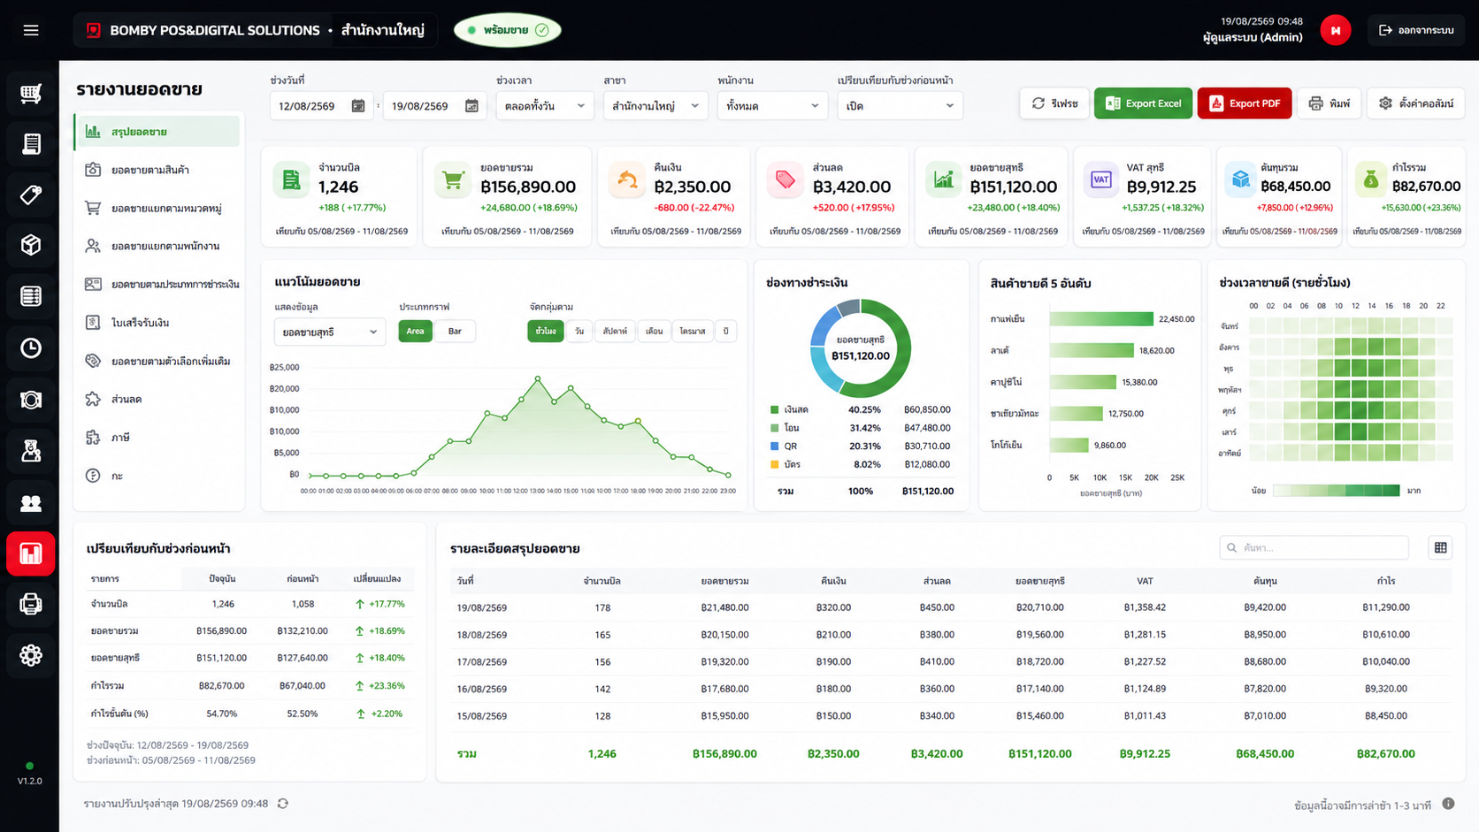This screenshot has height=832, width=1479.
Task: Open the clock history sidebar icon
Action: pos(31,348)
